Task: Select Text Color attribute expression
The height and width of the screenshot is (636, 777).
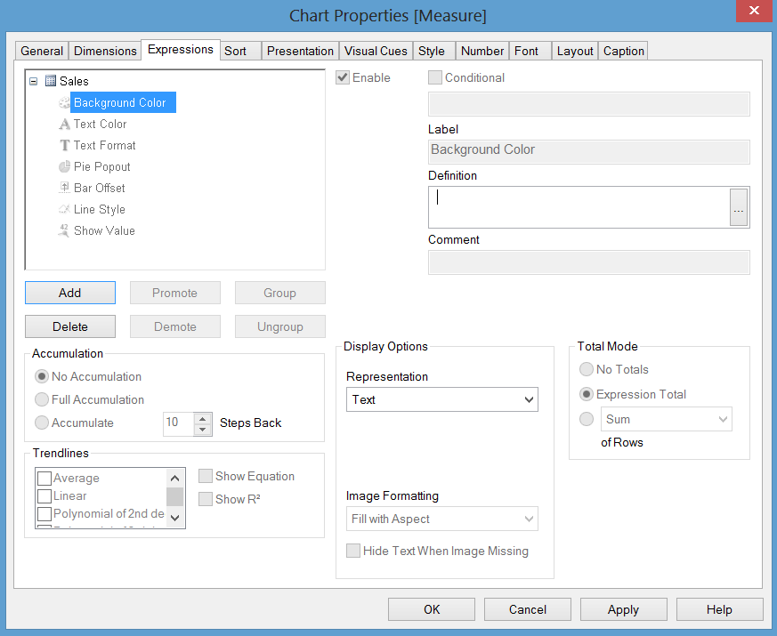Action: 100,124
